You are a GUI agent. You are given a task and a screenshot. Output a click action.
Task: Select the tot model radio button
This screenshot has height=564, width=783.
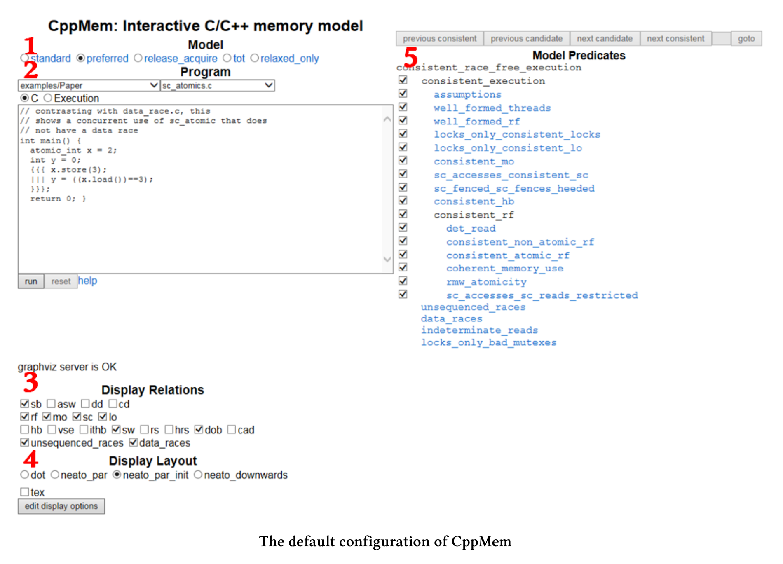[227, 58]
